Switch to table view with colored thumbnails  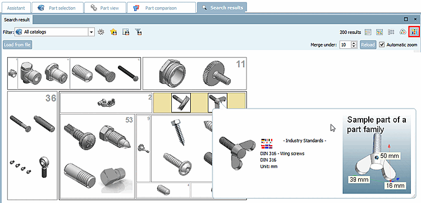pos(379,32)
